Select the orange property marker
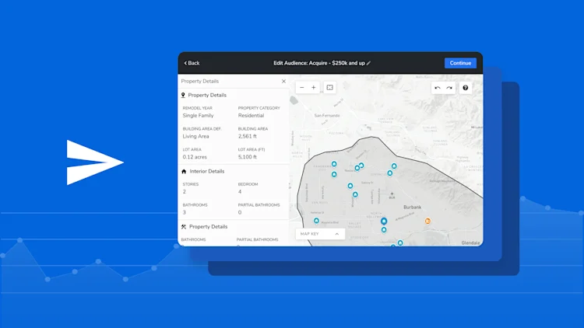The image size is (584, 328). point(427,221)
